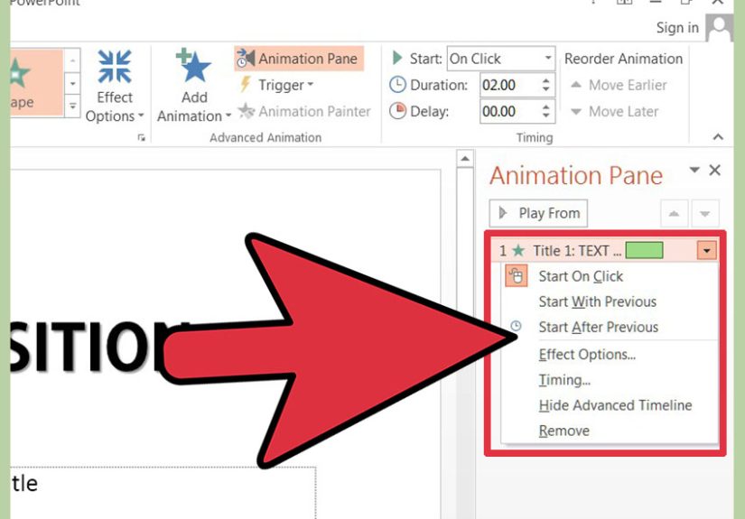Image resolution: width=745 pixels, height=519 pixels.
Task: Select the Title 1: TEXT animation entry
Action: (603, 250)
